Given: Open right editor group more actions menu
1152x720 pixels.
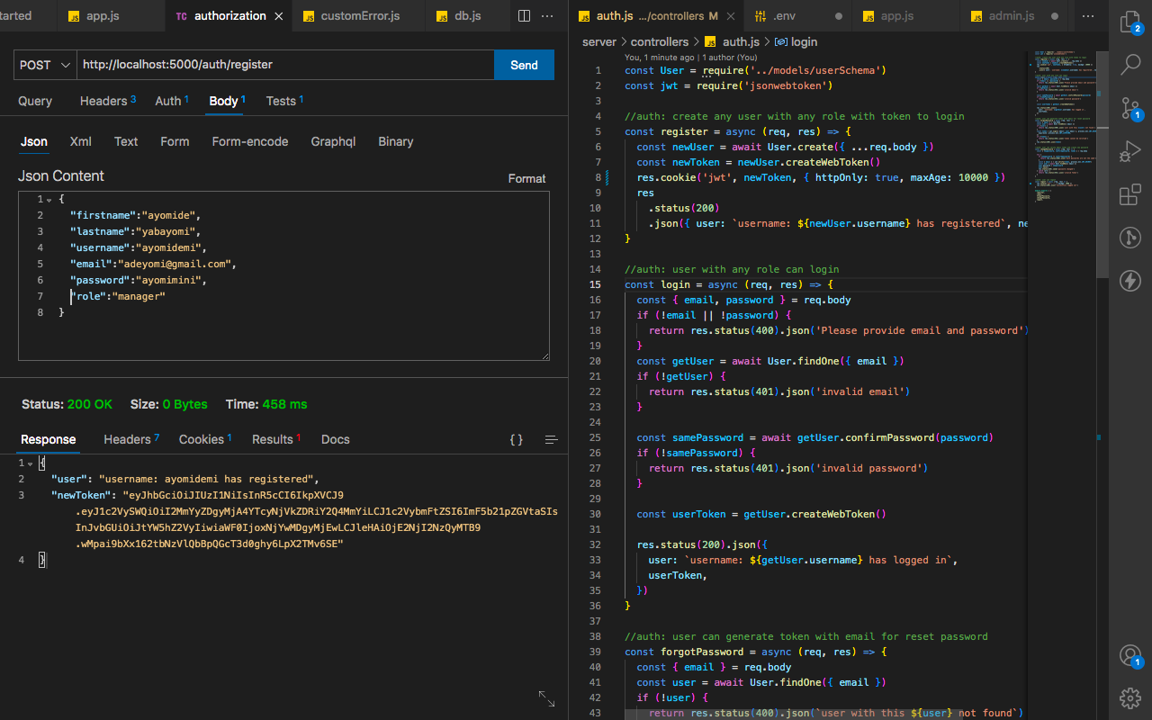Looking at the screenshot, I should pyautogui.click(x=1090, y=16).
